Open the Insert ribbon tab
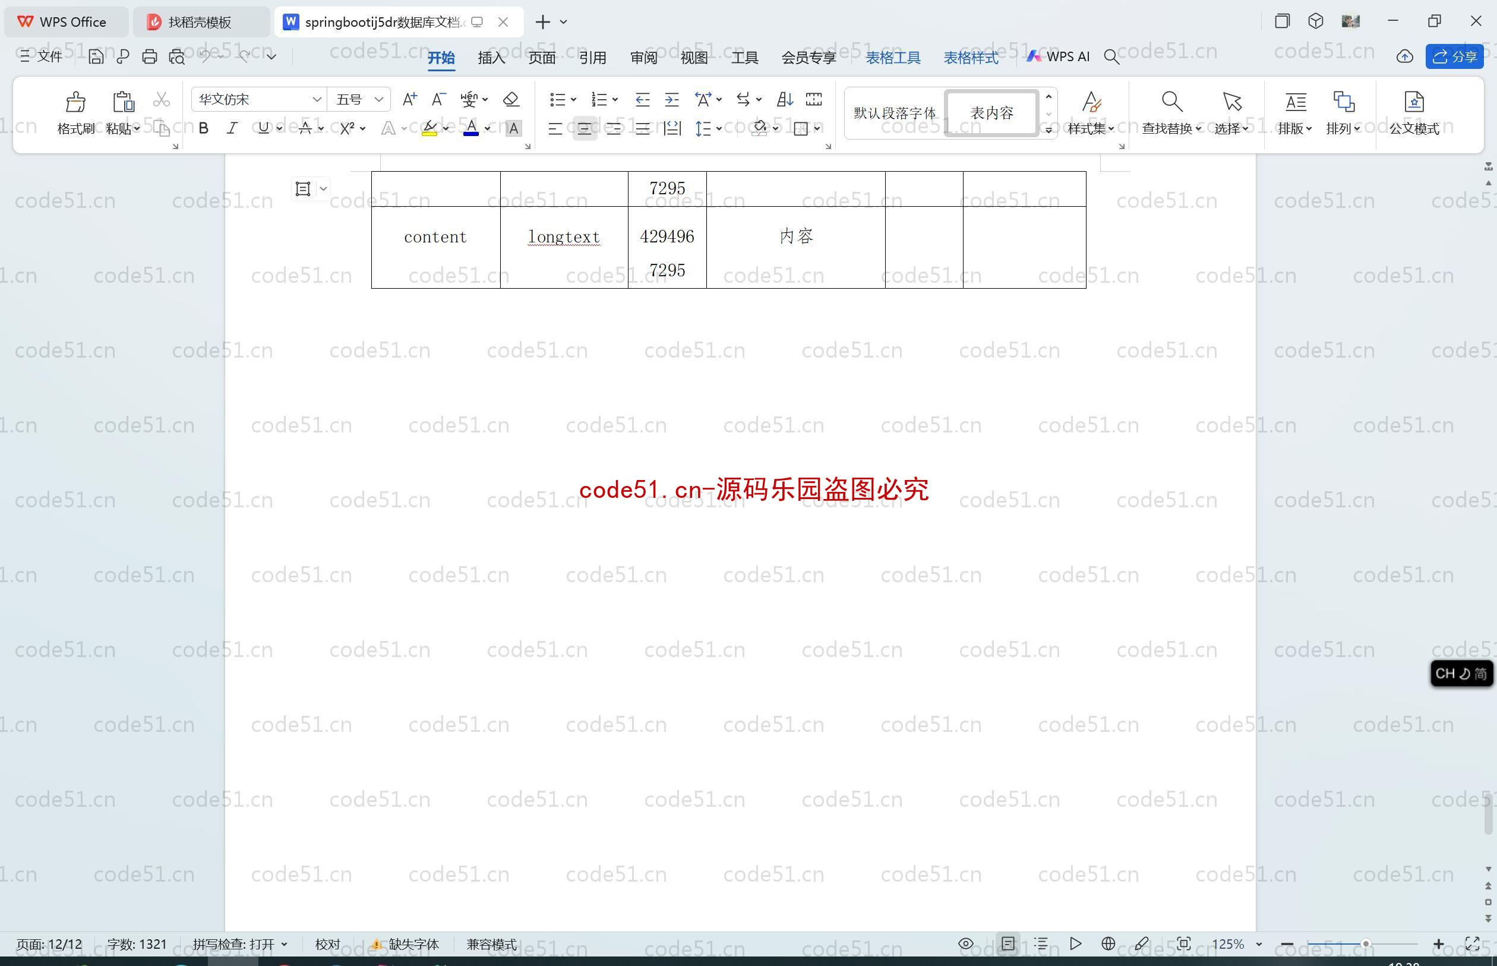Viewport: 1497px width, 966px height. 491,58
